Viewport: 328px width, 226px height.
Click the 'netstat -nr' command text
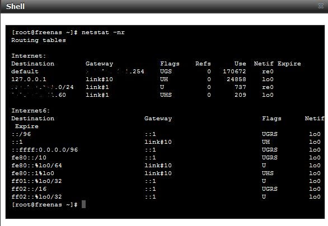(x=103, y=32)
